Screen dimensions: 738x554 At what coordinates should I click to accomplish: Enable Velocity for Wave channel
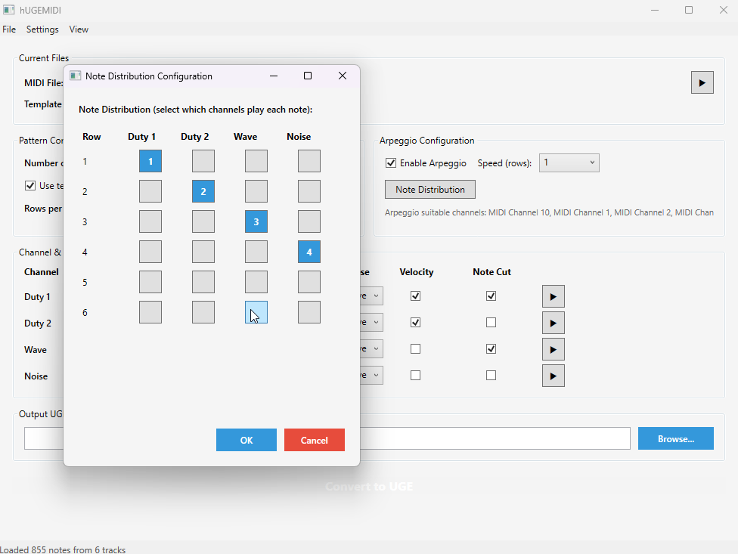point(415,349)
